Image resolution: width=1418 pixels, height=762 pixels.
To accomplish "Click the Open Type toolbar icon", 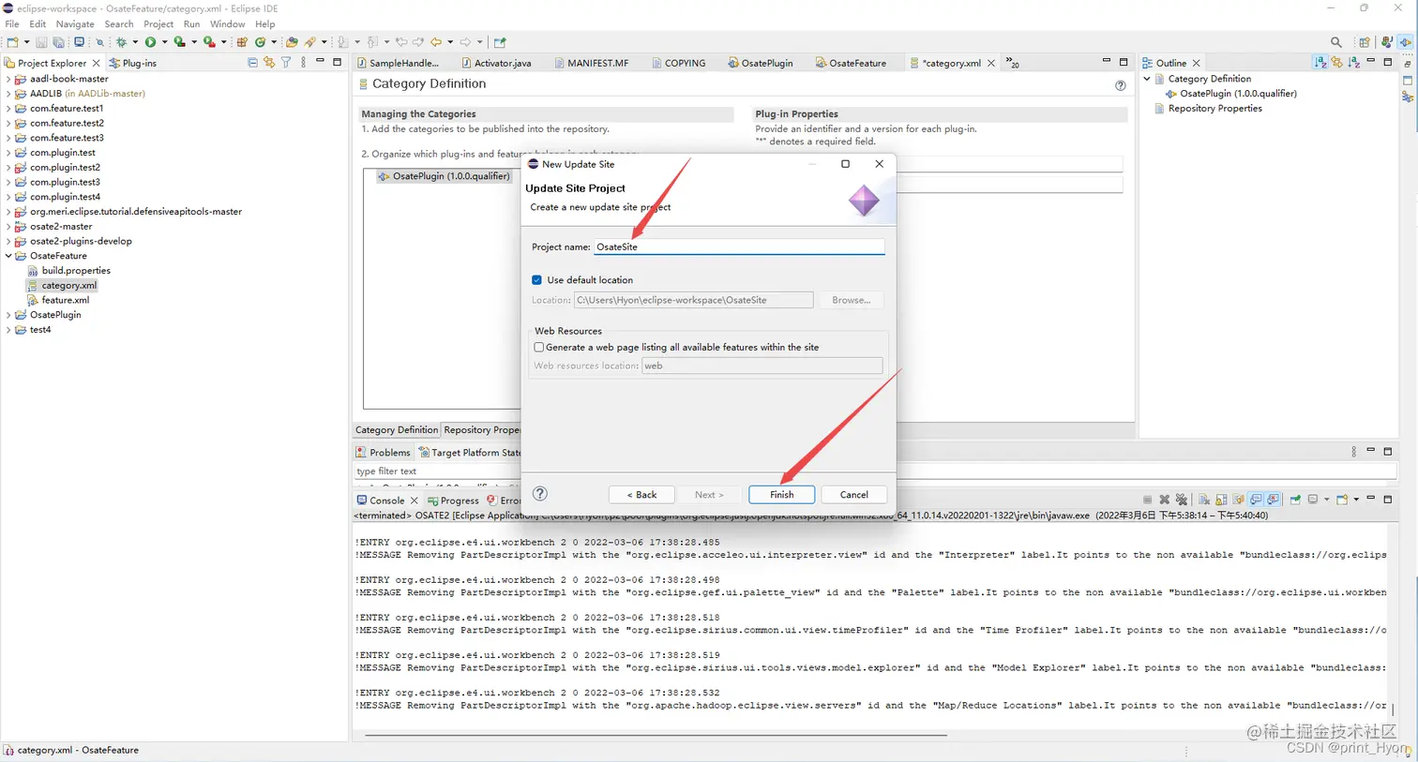I will coord(292,42).
